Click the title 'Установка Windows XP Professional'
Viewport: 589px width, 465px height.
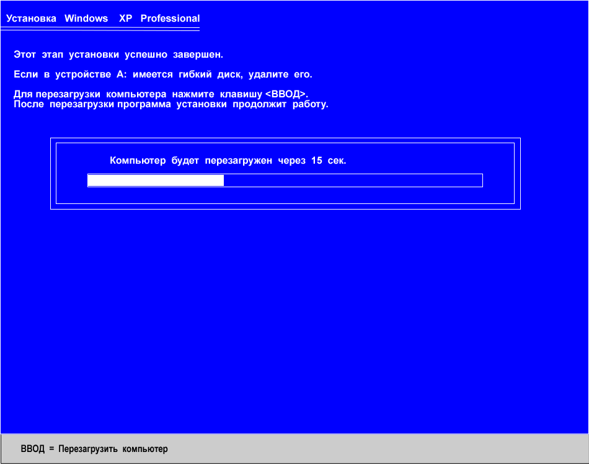coord(103,19)
